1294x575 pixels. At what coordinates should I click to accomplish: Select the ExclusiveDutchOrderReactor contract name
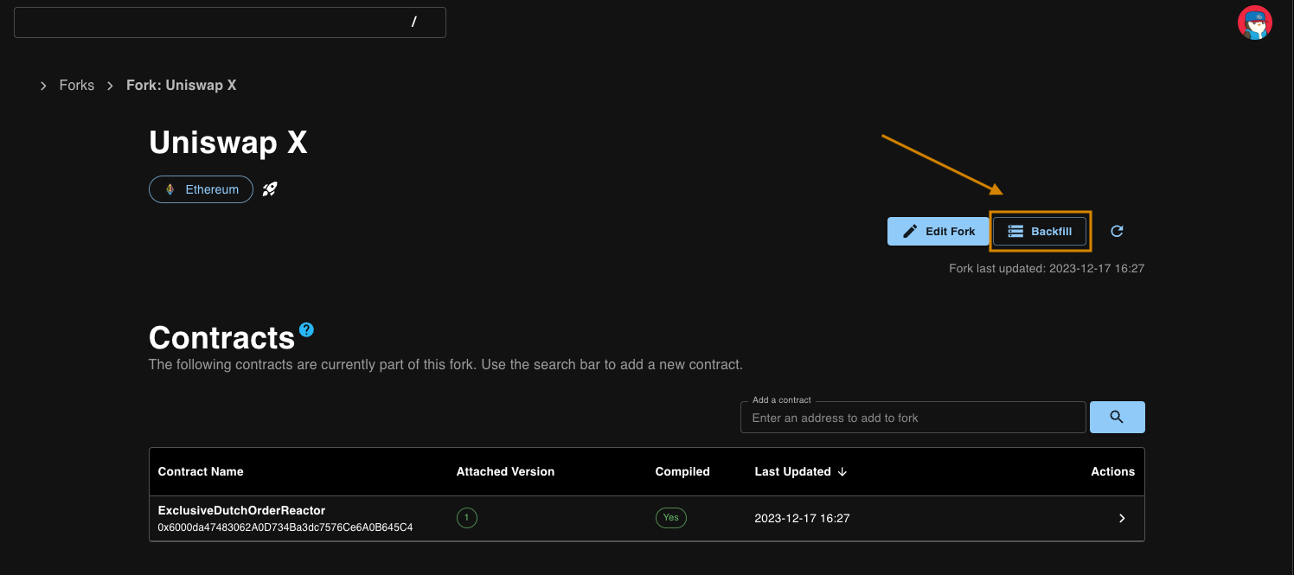[x=241, y=510]
